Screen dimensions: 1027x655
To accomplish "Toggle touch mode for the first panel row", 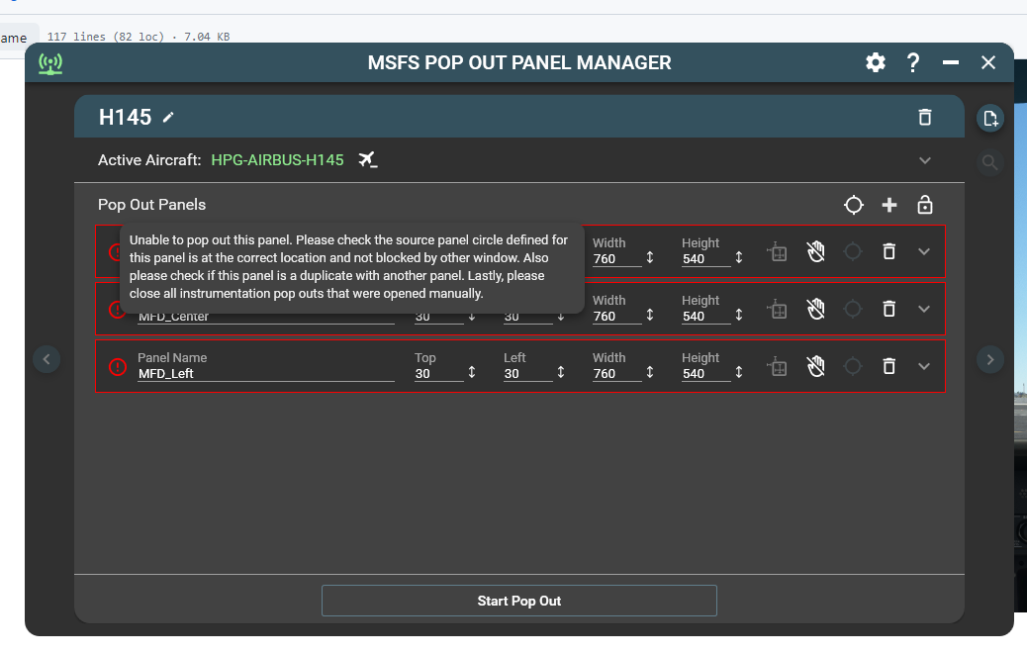I will tap(815, 251).
